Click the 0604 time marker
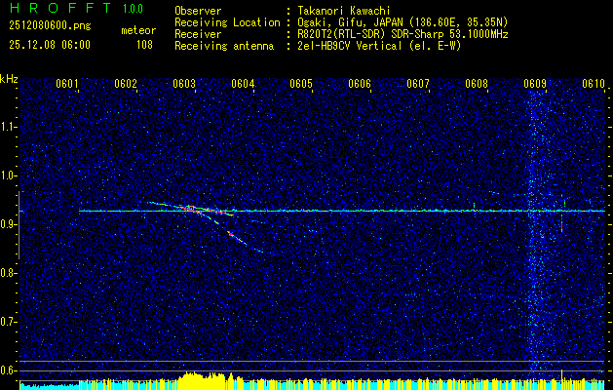 243,84
